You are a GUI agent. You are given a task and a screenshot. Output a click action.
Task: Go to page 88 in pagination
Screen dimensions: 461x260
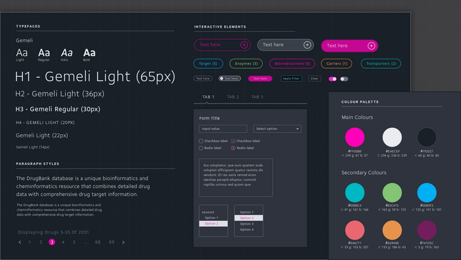click(97, 242)
